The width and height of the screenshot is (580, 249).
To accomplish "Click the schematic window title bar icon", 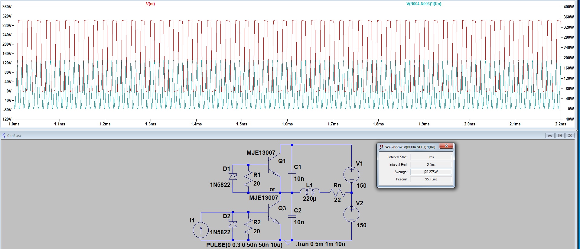I will [x=4, y=135].
